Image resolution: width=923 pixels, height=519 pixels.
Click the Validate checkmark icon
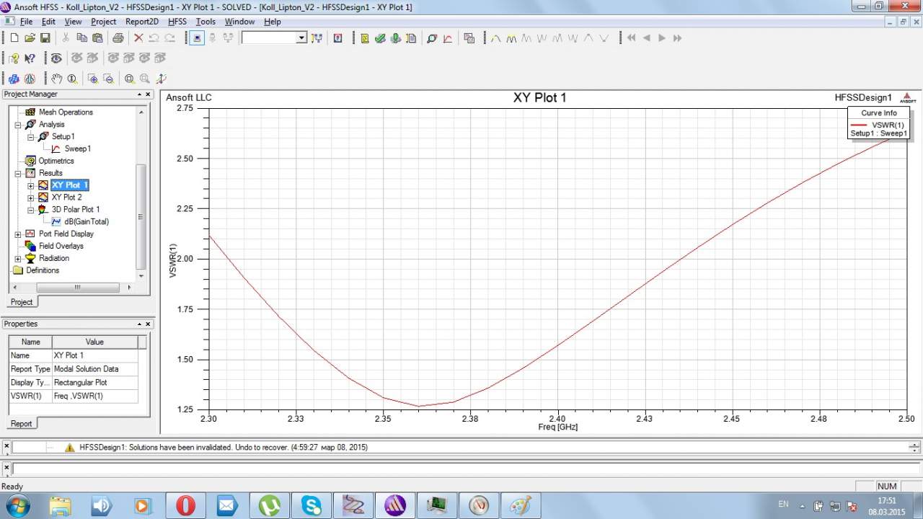(380, 38)
